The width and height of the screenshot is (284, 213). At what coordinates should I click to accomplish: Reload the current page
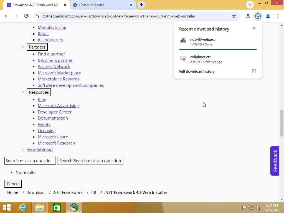26,16
